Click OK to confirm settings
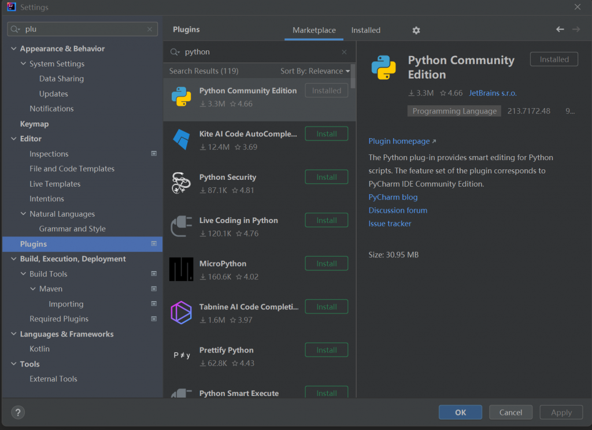The height and width of the screenshot is (430, 592). 460,412
